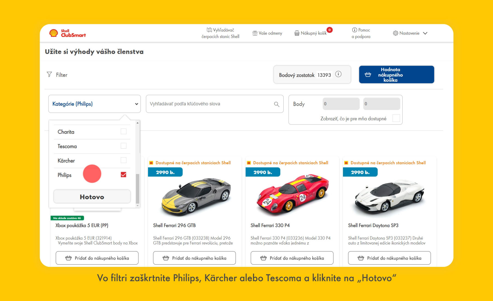Open the Shell station finder map icon
This screenshot has width=493, height=301.
pyautogui.click(x=209, y=30)
